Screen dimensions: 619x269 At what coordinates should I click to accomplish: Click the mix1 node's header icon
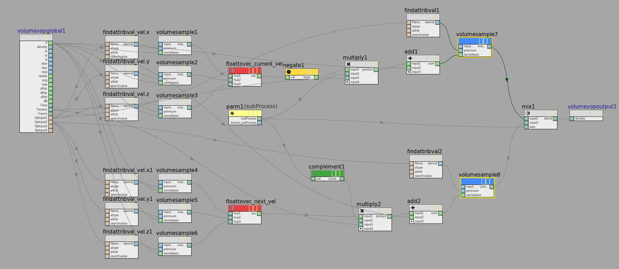pos(528,113)
